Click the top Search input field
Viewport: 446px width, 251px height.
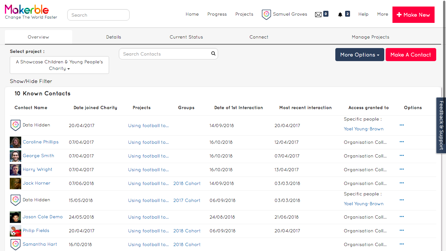pyautogui.click(x=98, y=15)
